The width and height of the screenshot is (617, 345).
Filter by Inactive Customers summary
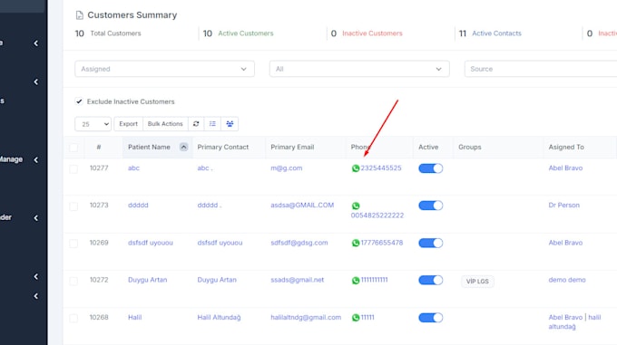coord(372,34)
